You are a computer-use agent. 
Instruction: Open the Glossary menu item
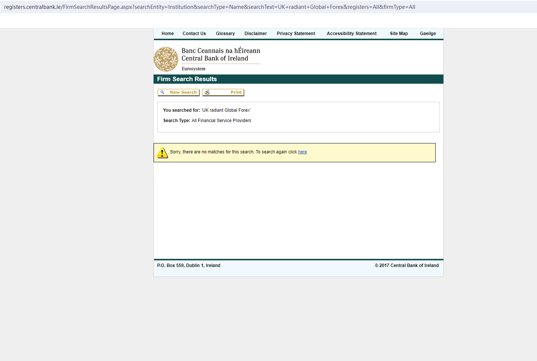(225, 34)
